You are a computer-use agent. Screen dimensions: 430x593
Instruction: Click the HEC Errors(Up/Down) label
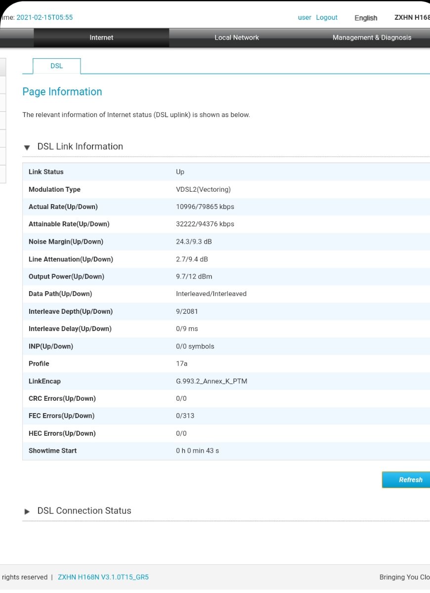[62, 433]
